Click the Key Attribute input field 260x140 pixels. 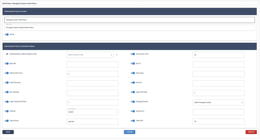pos(92,93)
